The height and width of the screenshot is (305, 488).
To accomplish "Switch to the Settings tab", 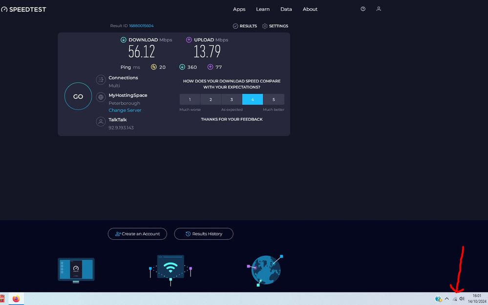I will pos(275,26).
